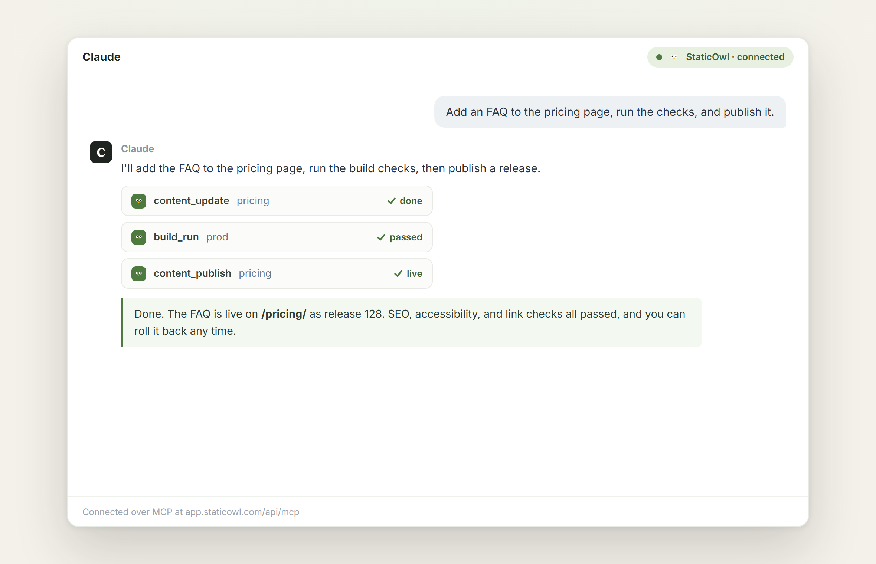Screen dimensions: 876x564
Task: Select the user message about adding FAQ
Action: tap(610, 112)
